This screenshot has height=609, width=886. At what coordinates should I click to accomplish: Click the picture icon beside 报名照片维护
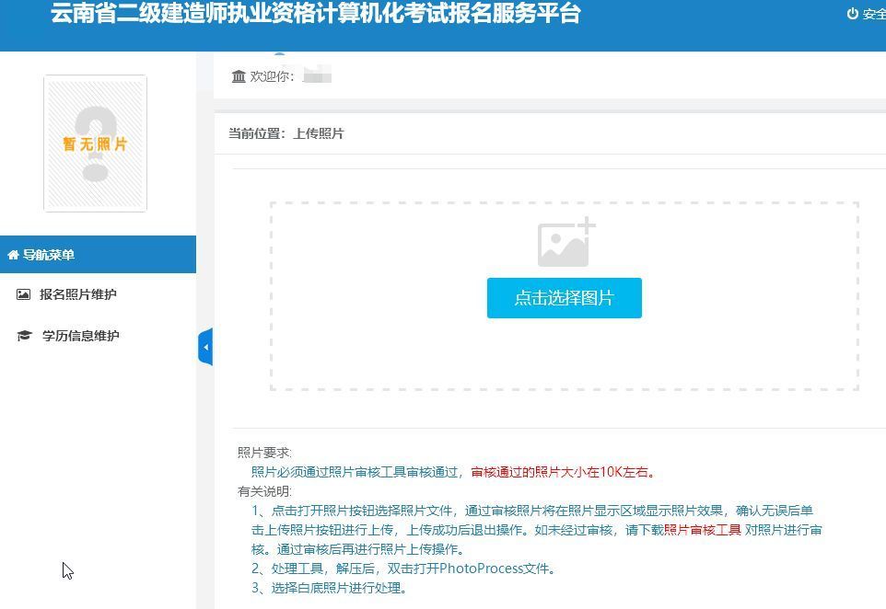pyautogui.click(x=23, y=294)
